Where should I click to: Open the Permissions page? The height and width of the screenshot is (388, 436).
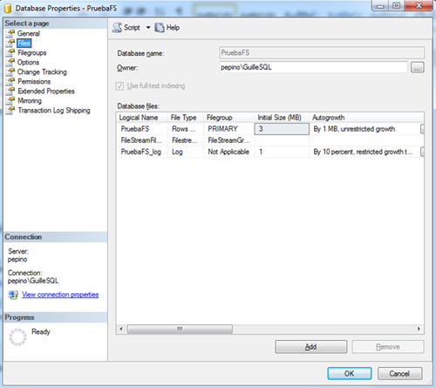tap(34, 81)
